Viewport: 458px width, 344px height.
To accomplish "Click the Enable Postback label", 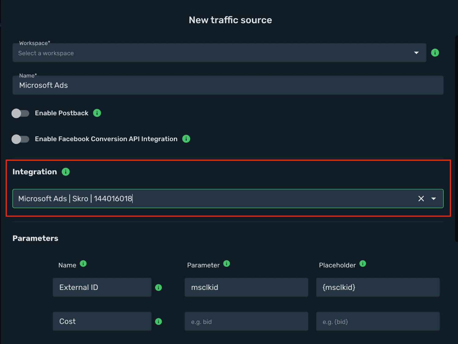I will click(x=62, y=113).
